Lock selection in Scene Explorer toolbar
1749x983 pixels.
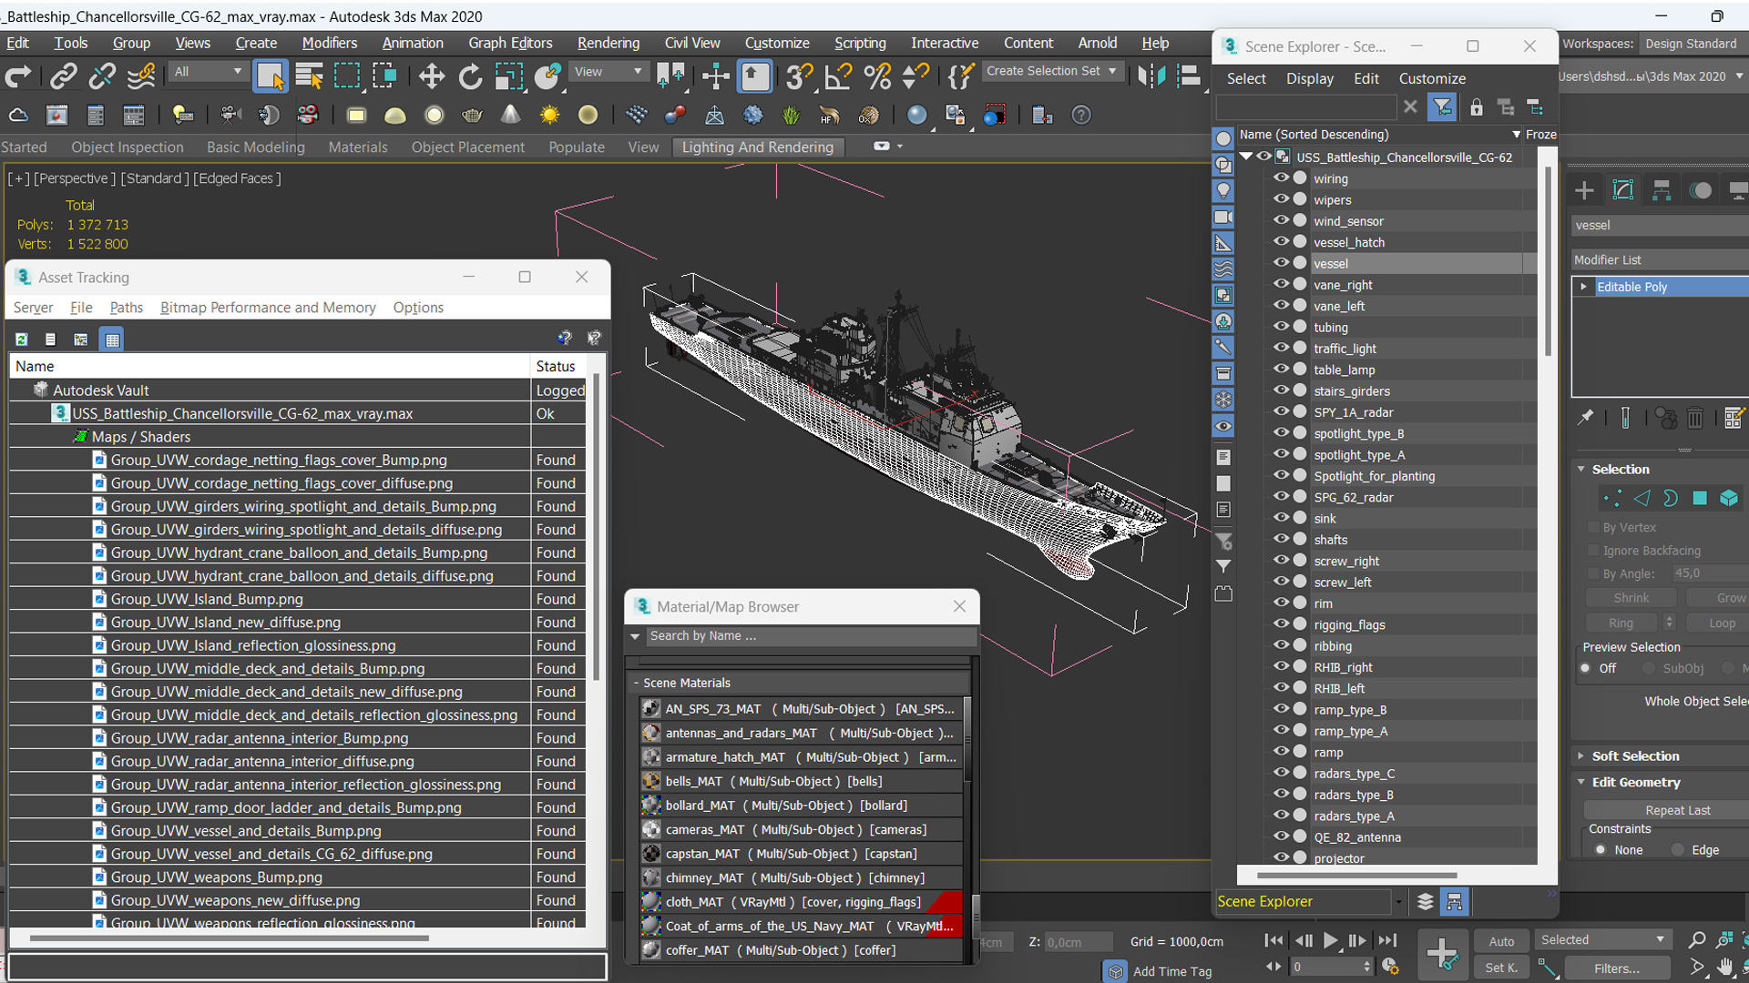point(1476,107)
